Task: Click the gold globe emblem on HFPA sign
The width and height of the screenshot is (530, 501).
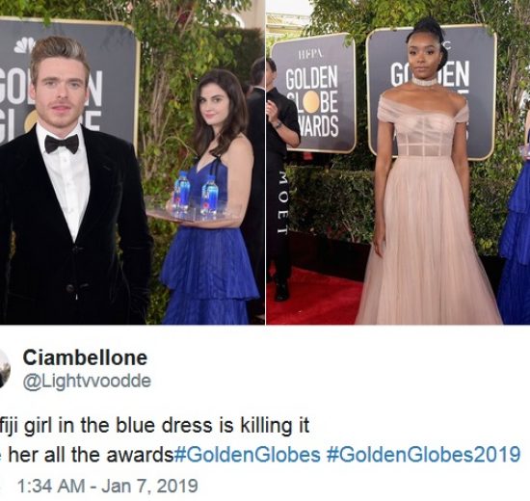Action: pyautogui.click(x=312, y=101)
